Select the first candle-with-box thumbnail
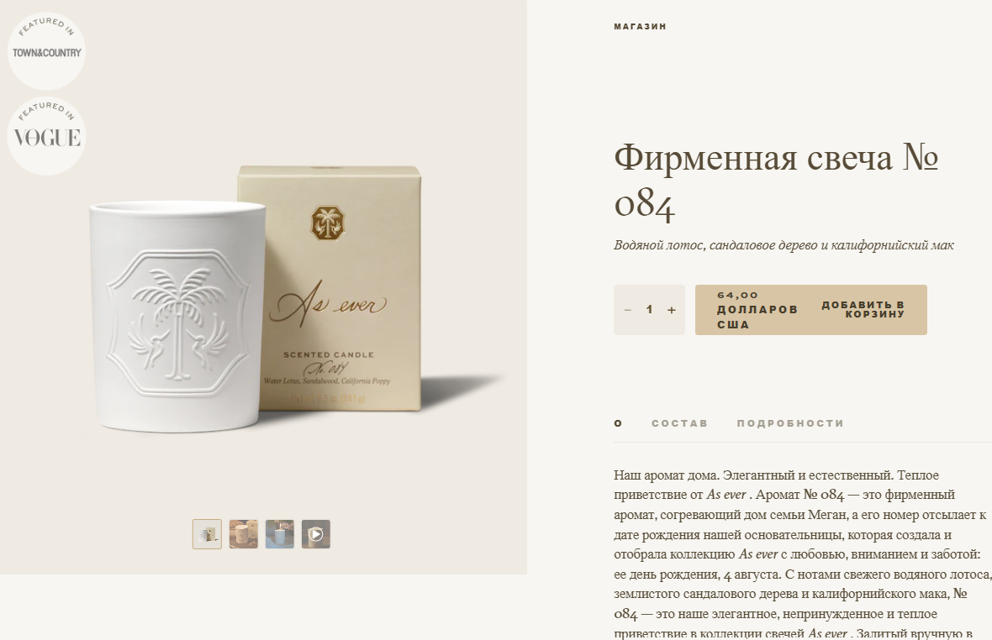 pos(207,534)
